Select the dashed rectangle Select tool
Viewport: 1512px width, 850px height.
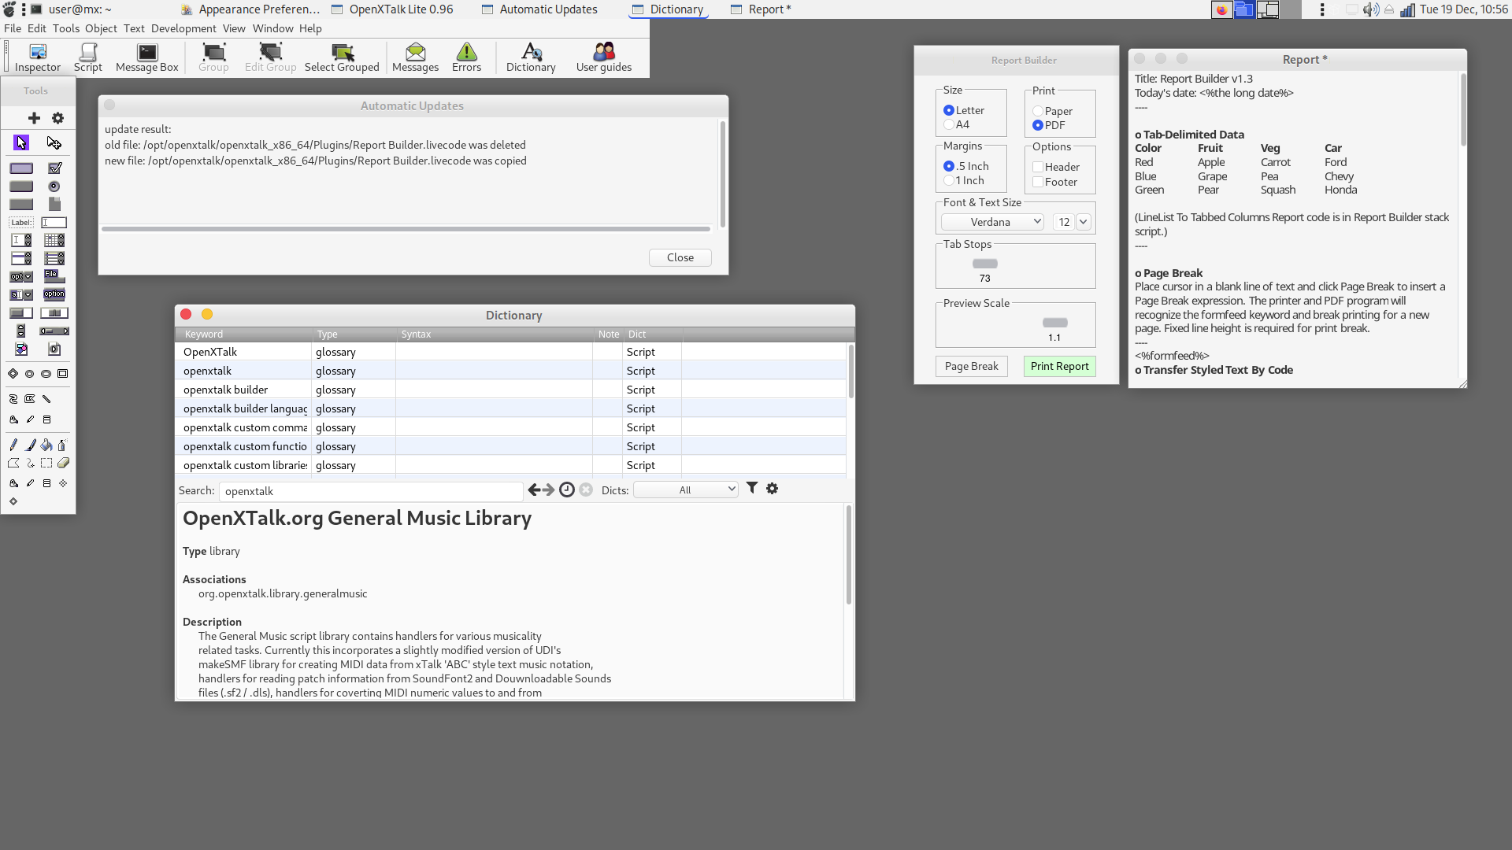tap(46, 464)
